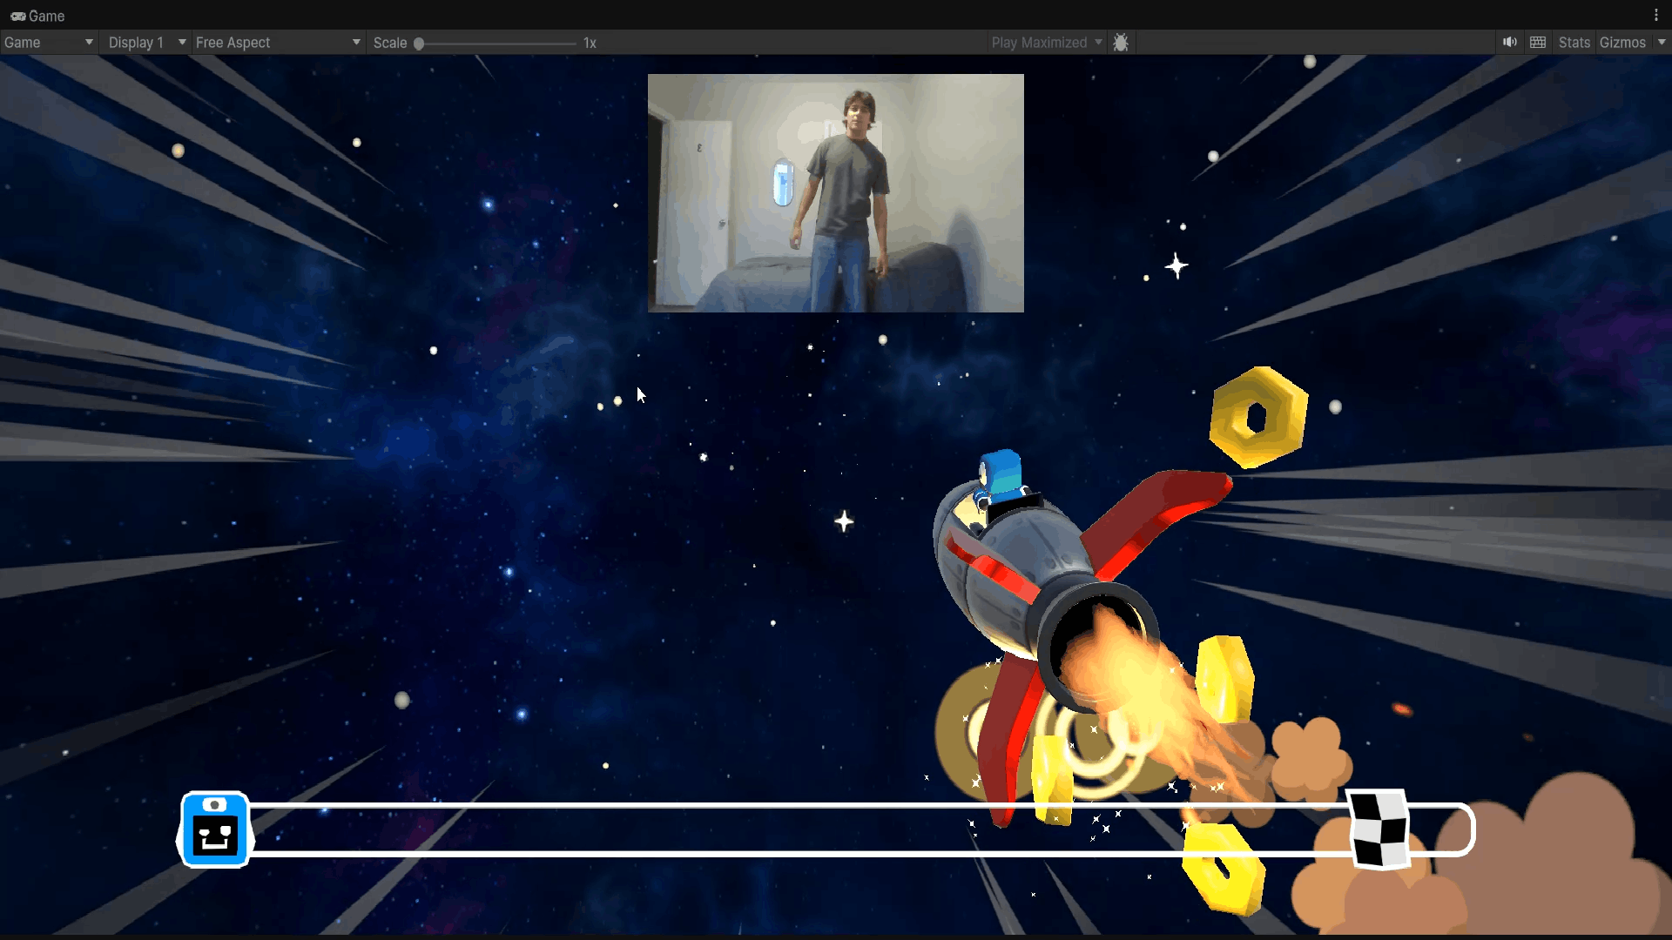The height and width of the screenshot is (940, 1672).
Task: Click the checkered finish flag icon
Action: click(1379, 829)
